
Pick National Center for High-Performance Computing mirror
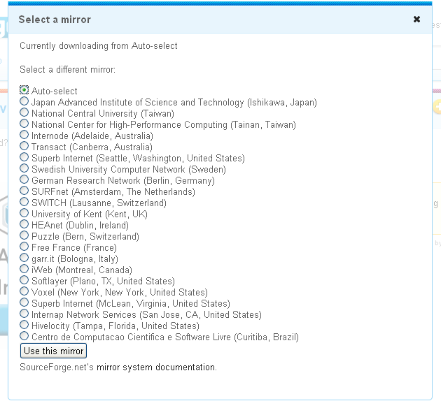[24, 124]
